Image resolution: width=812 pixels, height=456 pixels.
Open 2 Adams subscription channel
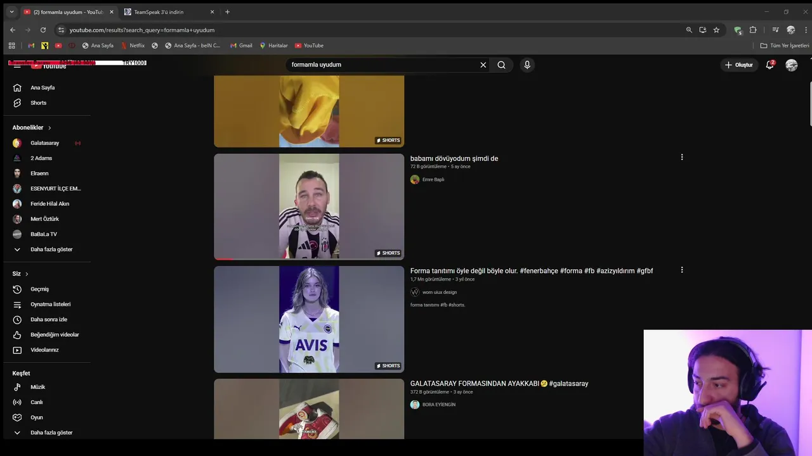point(41,158)
